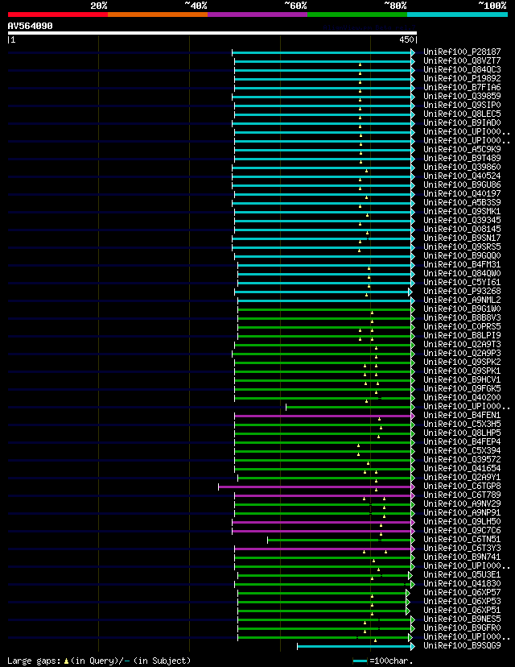Select the UniRef100_C0PRS5 label

[x=462, y=327]
